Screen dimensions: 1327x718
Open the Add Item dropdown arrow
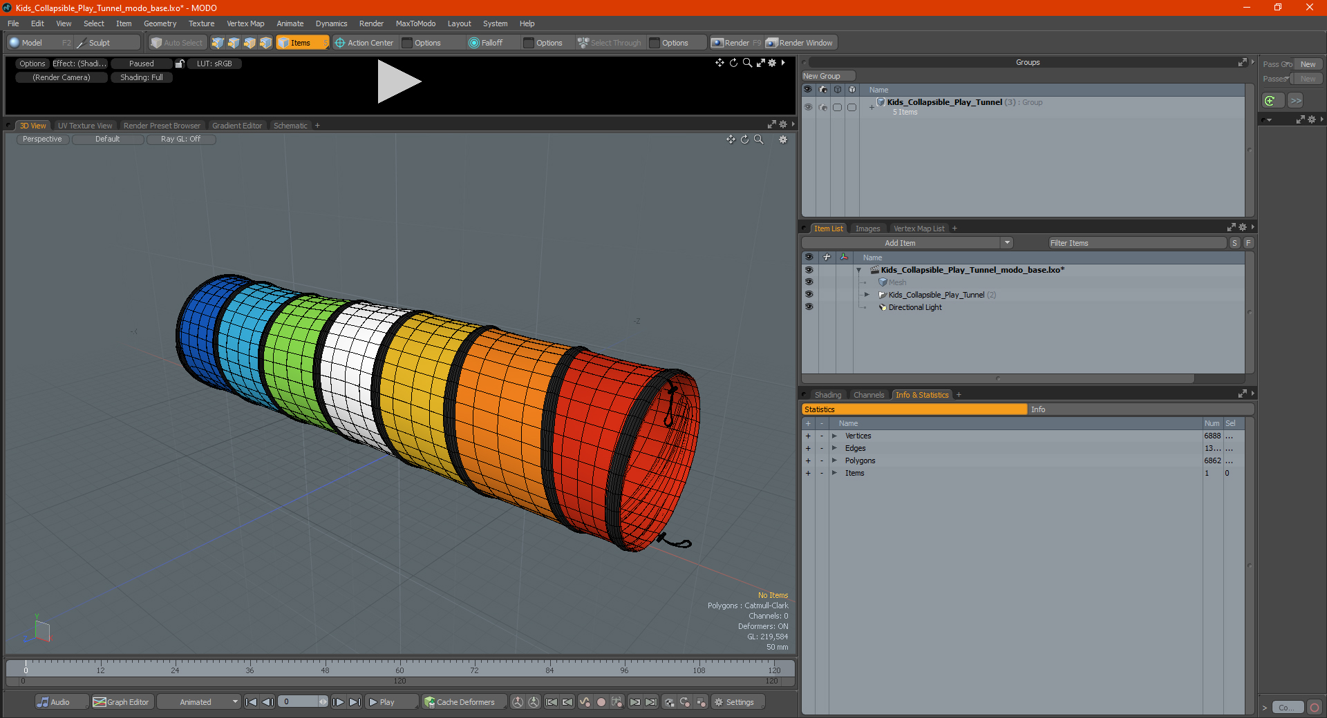(x=1007, y=243)
